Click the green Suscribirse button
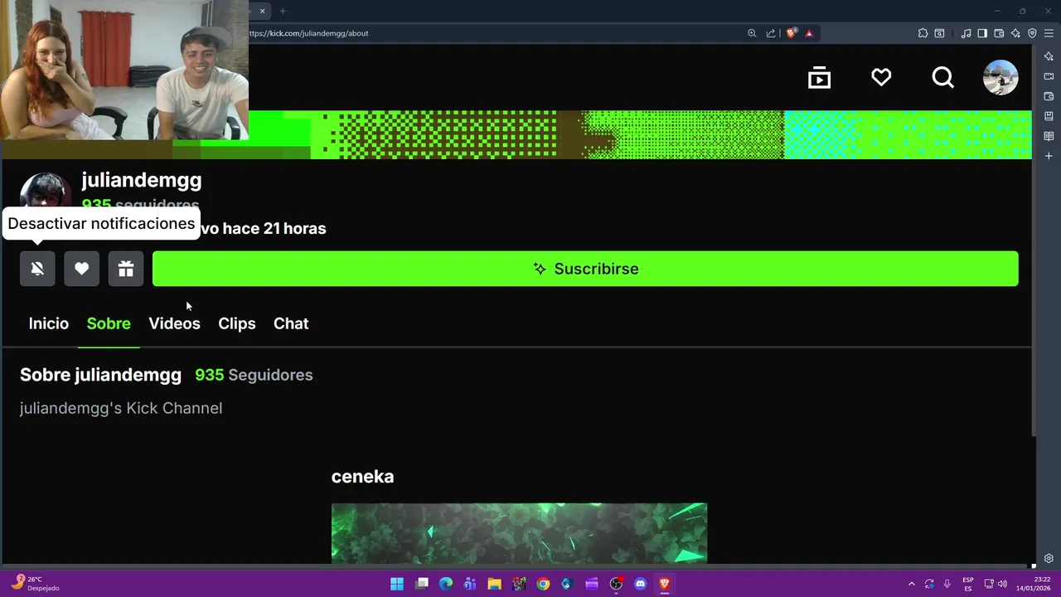The image size is (1061, 597). pos(585,269)
